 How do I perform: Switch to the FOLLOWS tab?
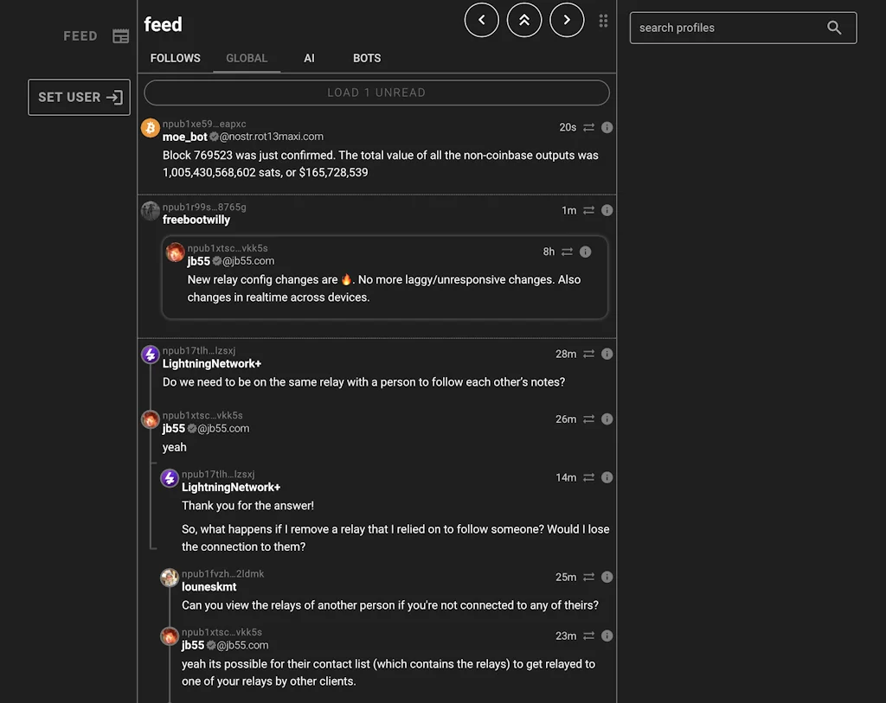click(x=175, y=58)
